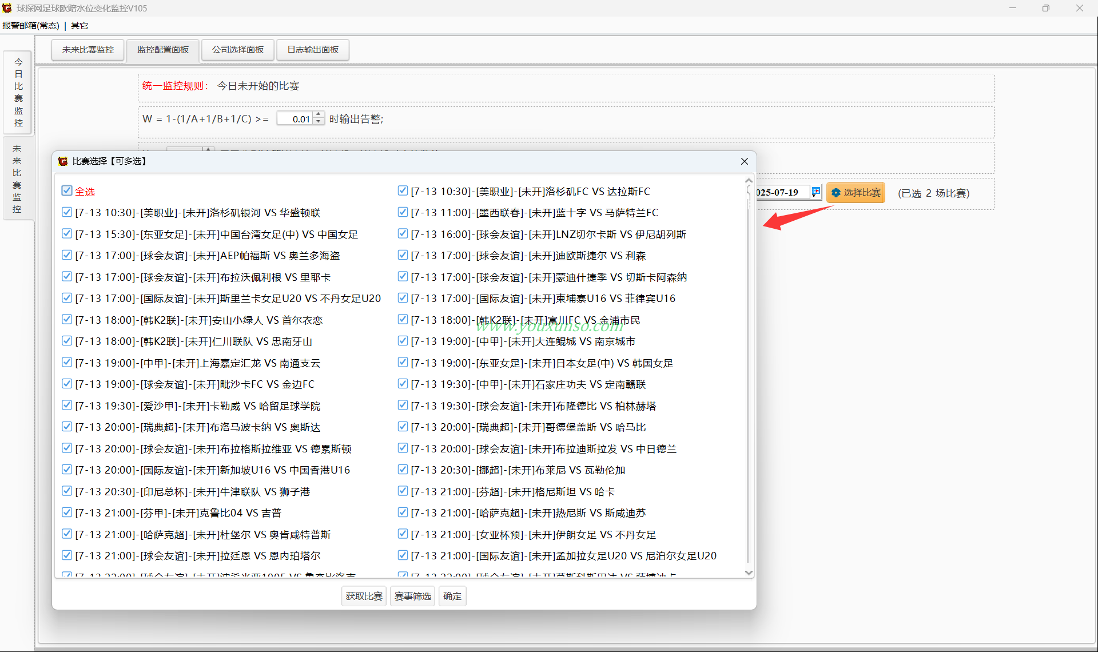Viewport: 1098px width, 652px height.
Task: Click the app icon in dialog title
Action: 63,161
